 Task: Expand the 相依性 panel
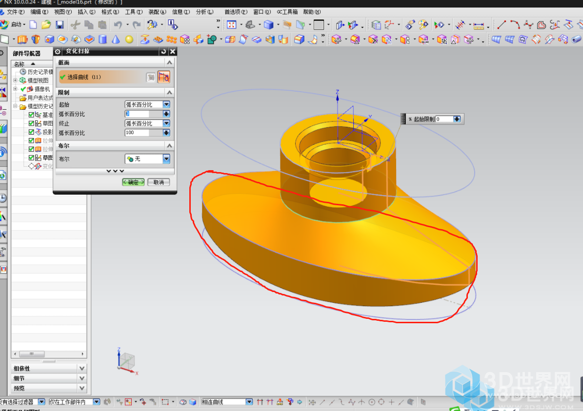(x=82, y=368)
